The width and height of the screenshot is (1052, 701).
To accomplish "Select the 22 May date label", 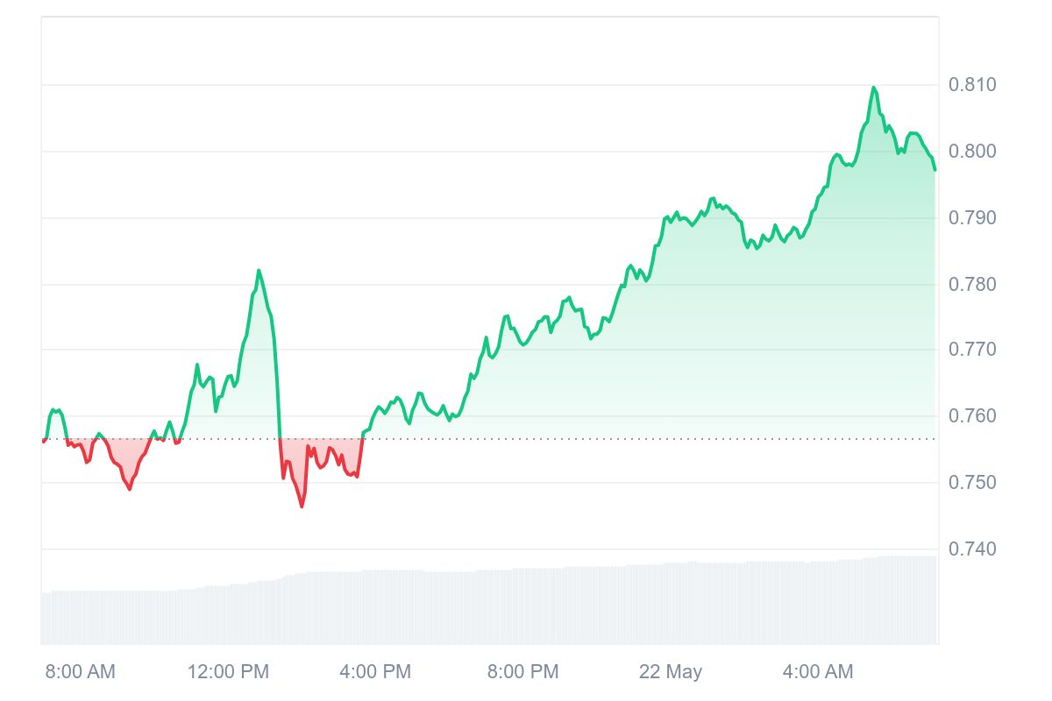I will pos(671,672).
